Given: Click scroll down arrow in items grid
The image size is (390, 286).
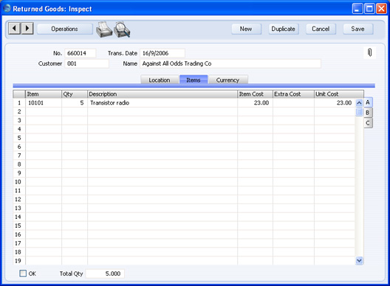Looking at the screenshot, I should [359, 260].
